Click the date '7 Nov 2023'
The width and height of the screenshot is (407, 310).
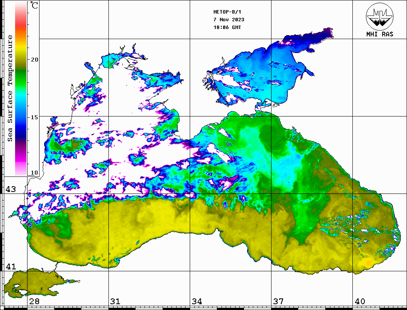tap(229, 20)
